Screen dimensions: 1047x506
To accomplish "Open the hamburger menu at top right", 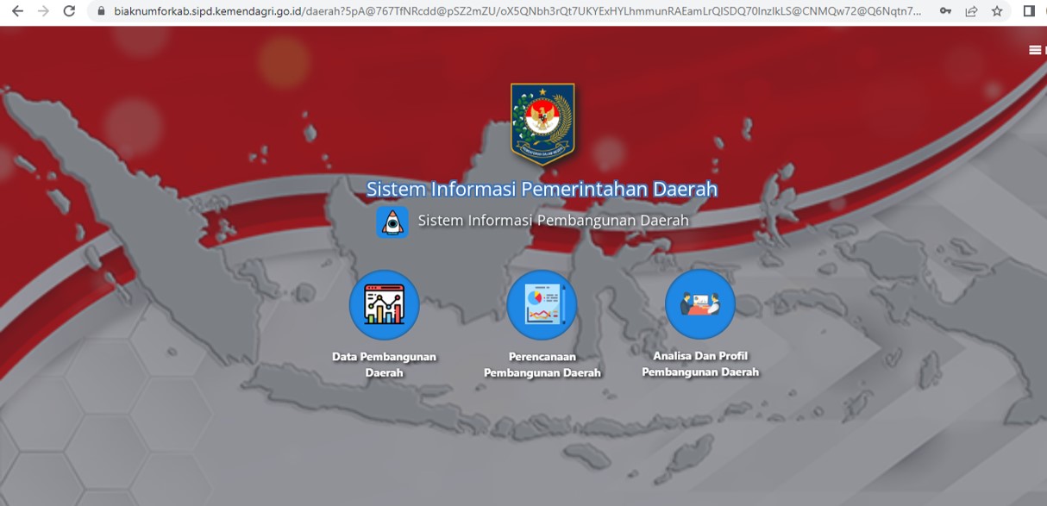I will [x=1035, y=50].
